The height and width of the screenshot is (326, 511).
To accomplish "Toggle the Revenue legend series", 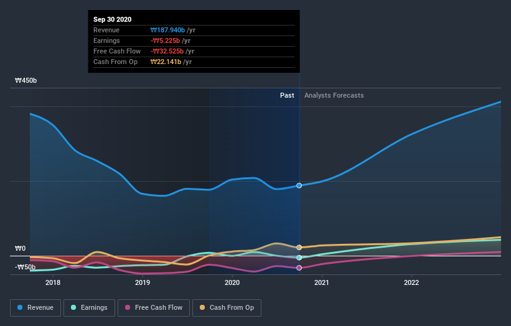I will pos(35,308).
